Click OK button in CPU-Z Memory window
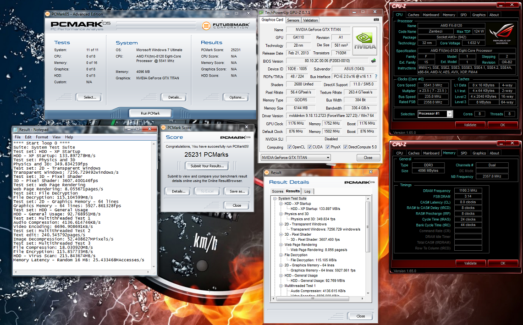Screen dimensions: 523x325 tap(503, 263)
